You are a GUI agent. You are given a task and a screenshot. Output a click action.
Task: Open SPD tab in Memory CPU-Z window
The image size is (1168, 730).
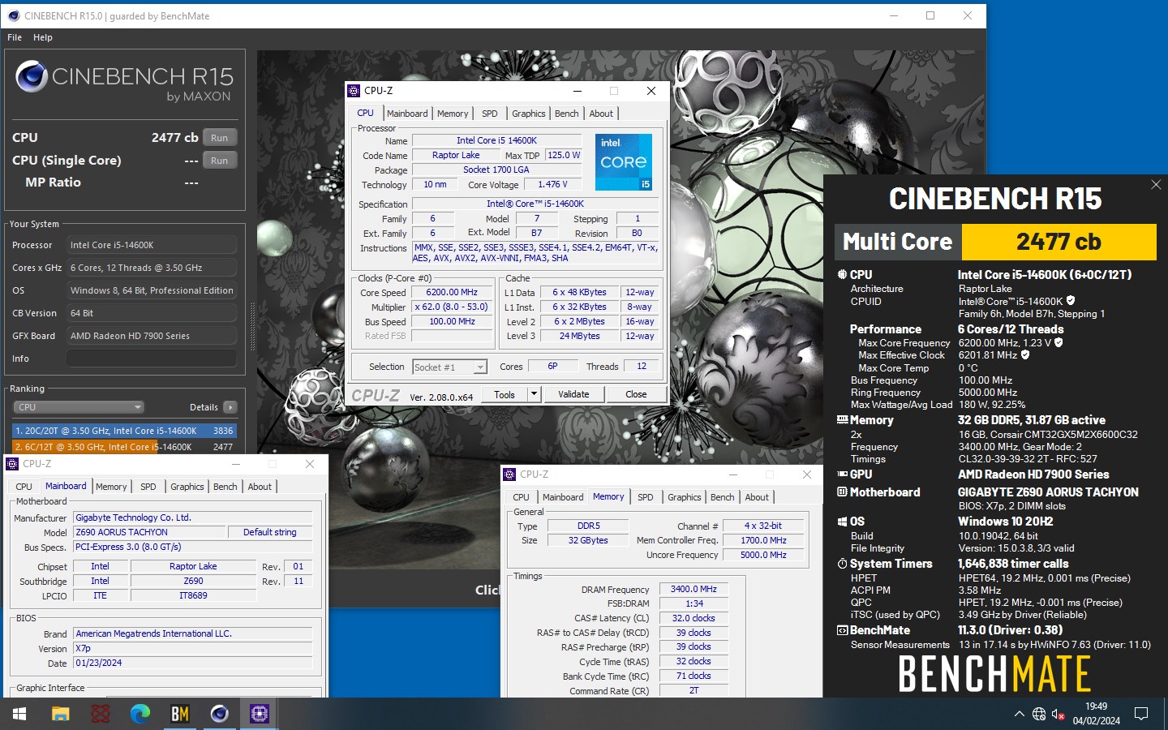pos(646,497)
